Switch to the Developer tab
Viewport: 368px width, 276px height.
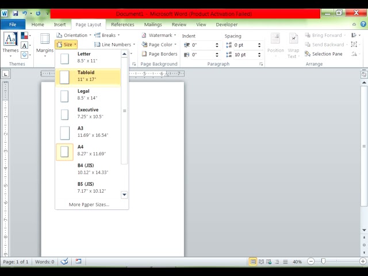[x=227, y=24]
